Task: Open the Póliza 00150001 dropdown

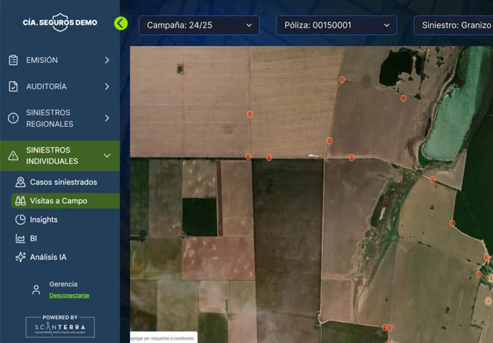Action: click(336, 25)
